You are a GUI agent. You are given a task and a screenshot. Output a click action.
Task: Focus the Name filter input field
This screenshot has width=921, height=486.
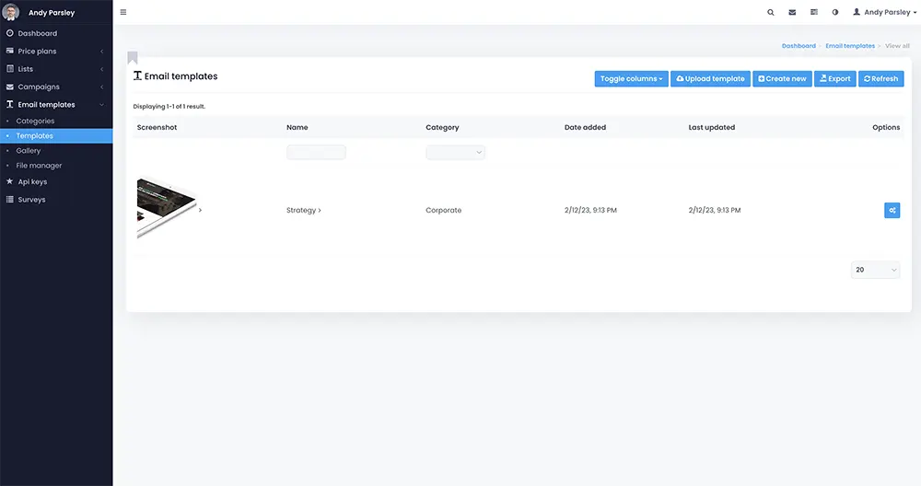(x=316, y=153)
